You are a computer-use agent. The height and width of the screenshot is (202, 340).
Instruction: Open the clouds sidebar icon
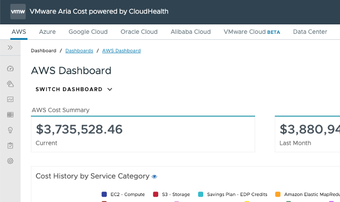click(x=10, y=84)
